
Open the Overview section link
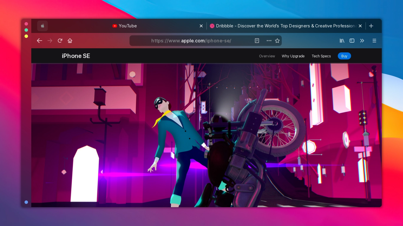[x=267, y=56]
